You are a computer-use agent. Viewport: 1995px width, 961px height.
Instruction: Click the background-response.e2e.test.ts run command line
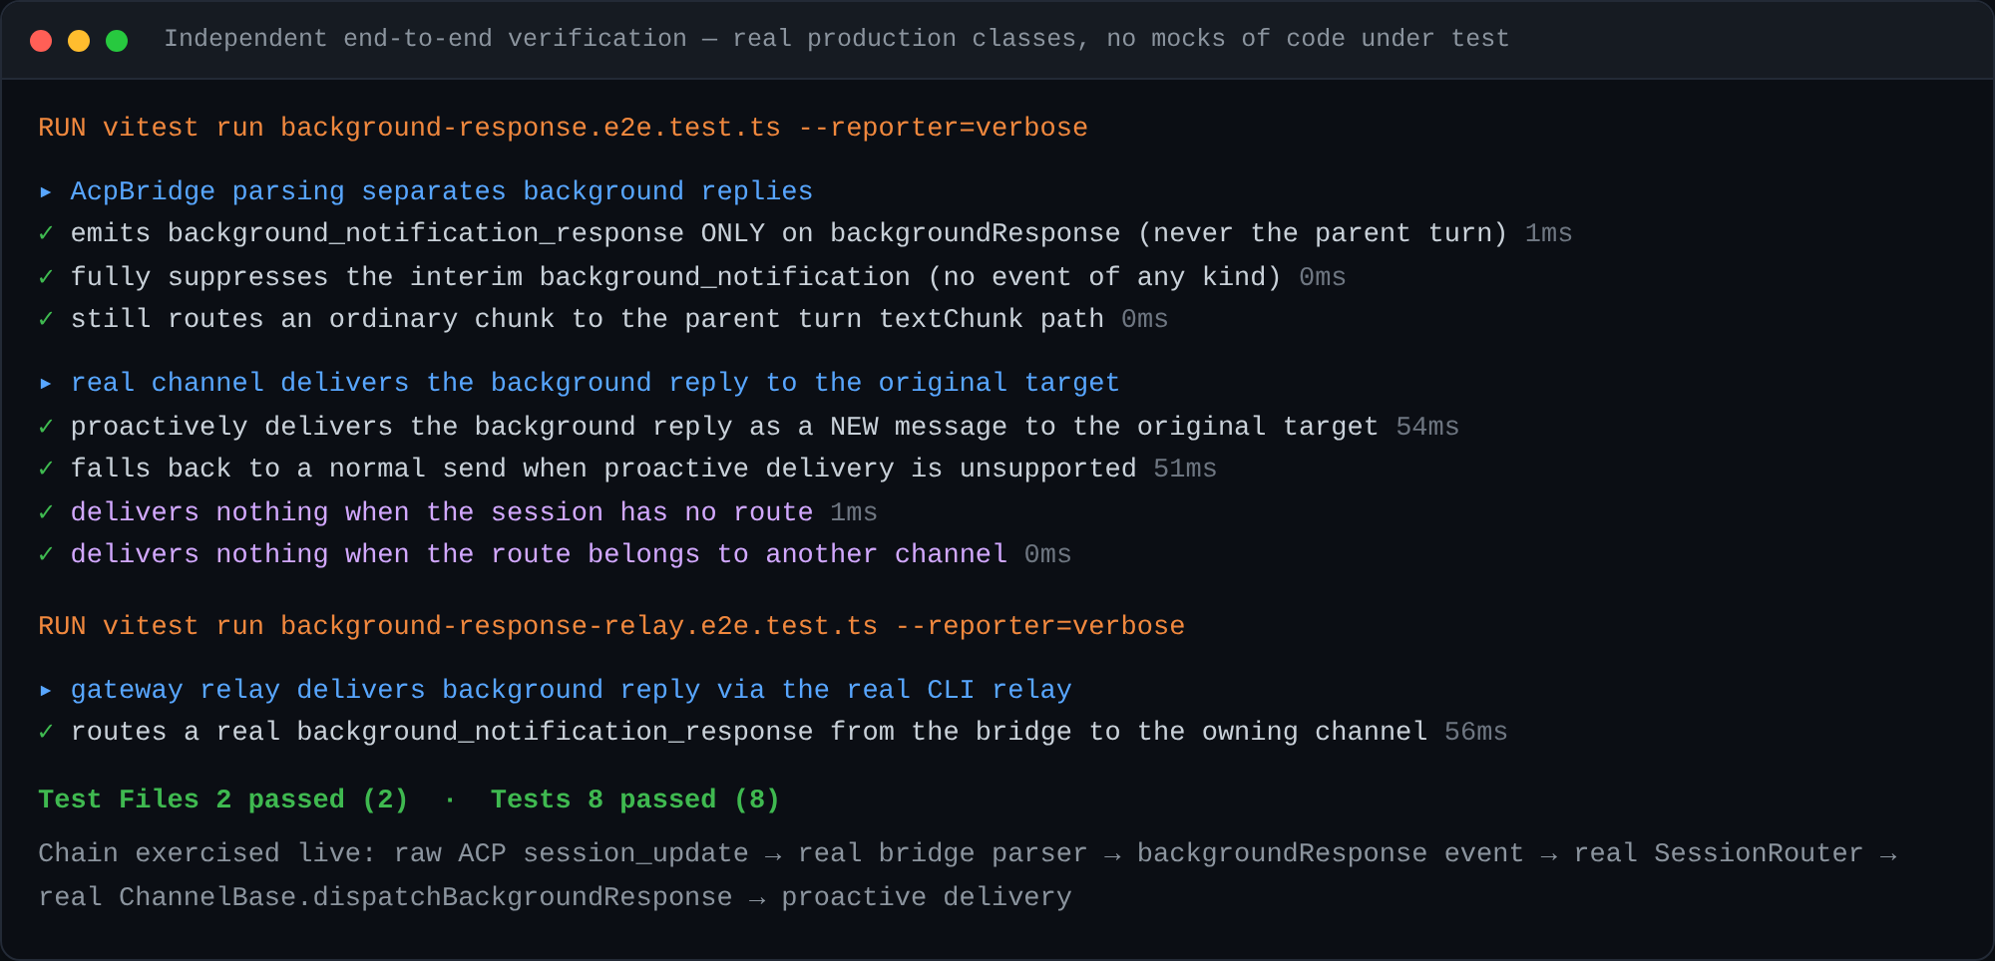563,128
